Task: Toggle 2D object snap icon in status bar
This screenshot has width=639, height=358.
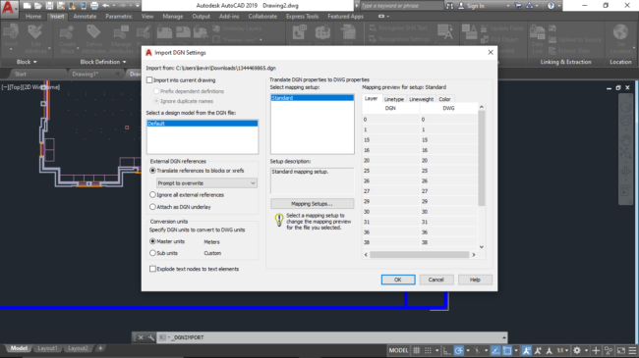Action: (x=507, y=350)
